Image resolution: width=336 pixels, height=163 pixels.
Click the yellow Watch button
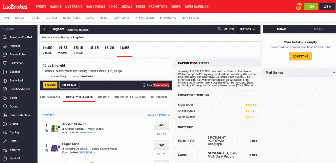click(50, 85)
